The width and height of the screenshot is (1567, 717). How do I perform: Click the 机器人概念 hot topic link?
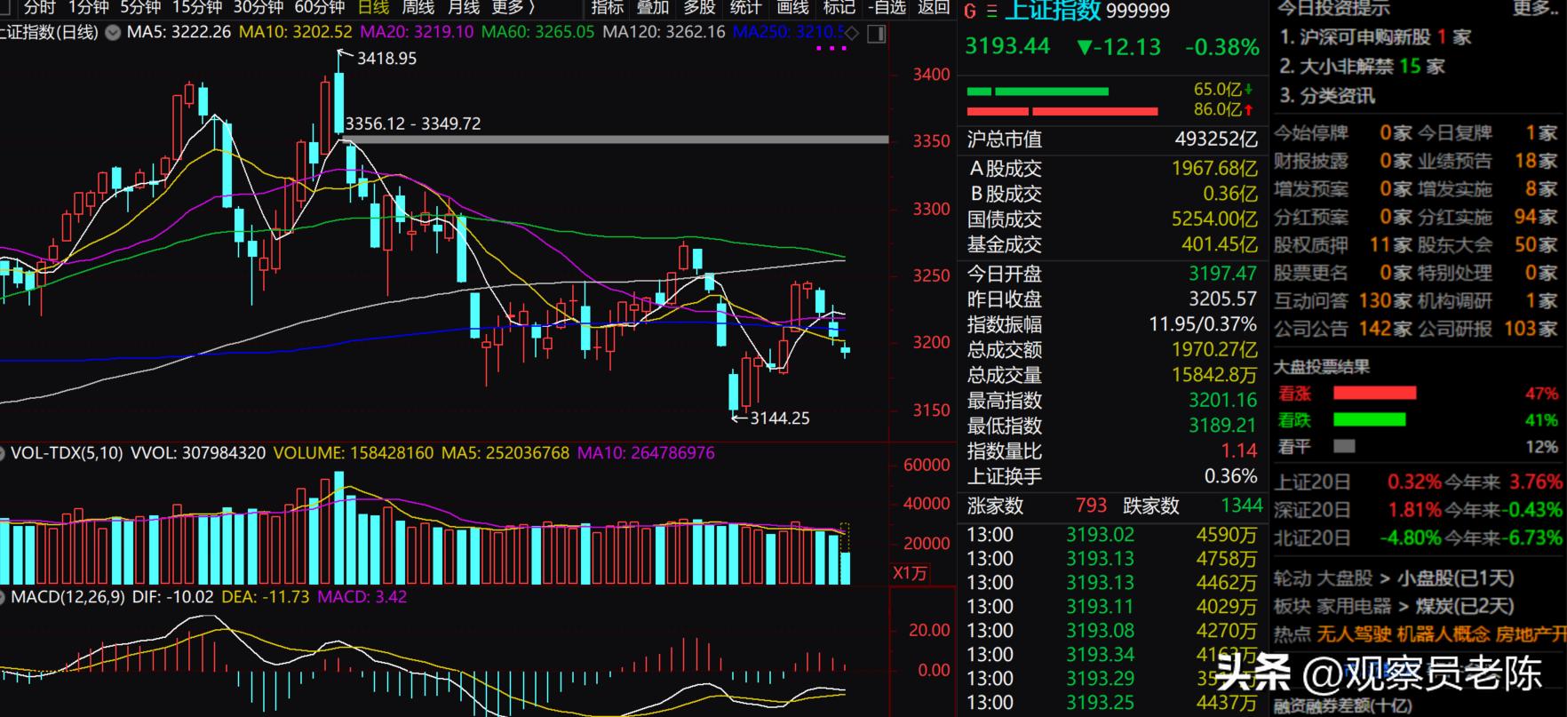pyautogui.click(x=1444, y=633)
